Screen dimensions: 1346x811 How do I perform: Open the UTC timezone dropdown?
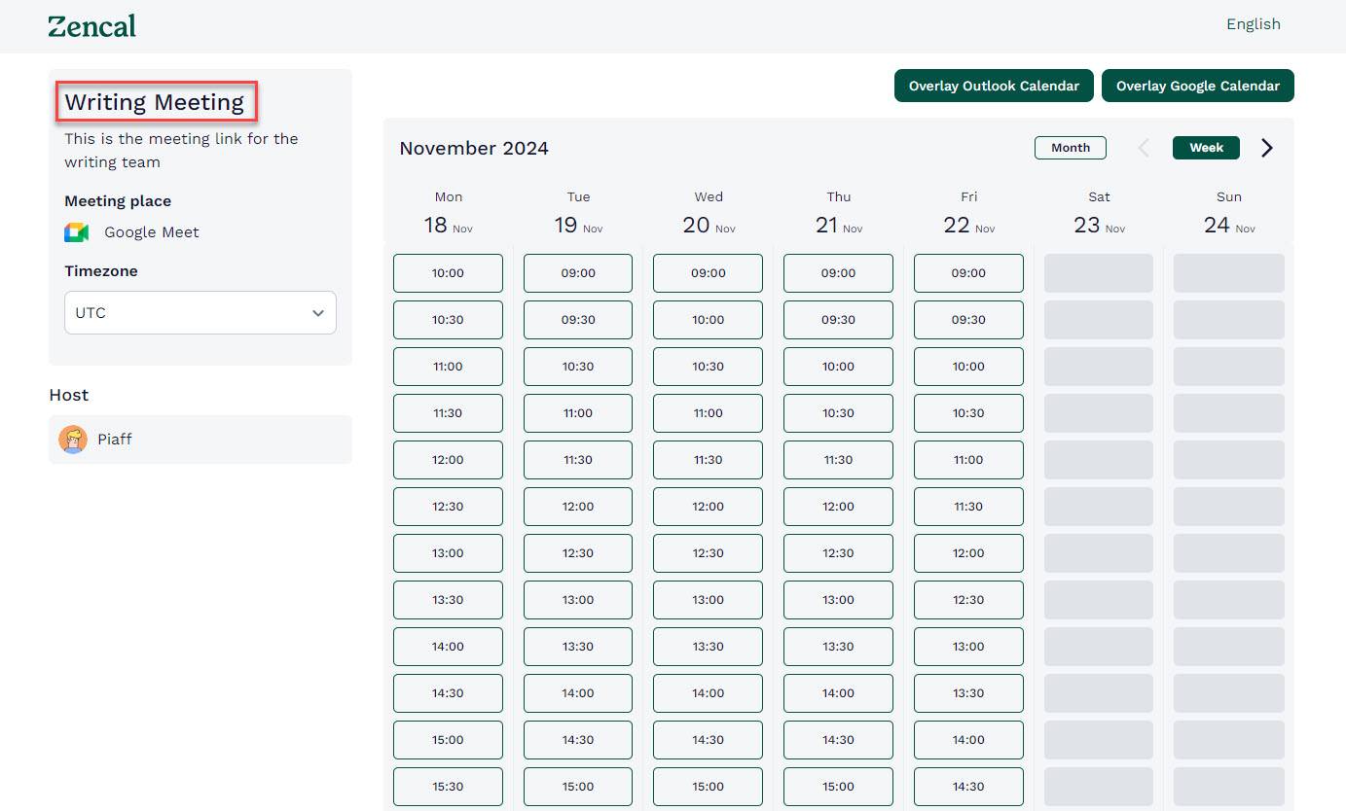(200, 312)
